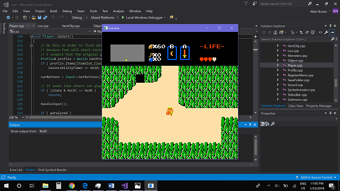Open the Loz project scope dropdown
340x191 pixels.
pos(50,31)
